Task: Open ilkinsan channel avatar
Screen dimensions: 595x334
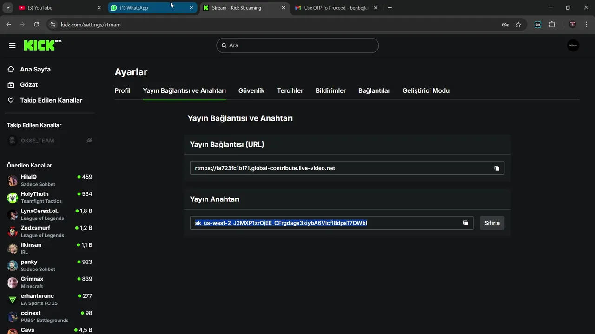Action: click(x=13, y=249)
